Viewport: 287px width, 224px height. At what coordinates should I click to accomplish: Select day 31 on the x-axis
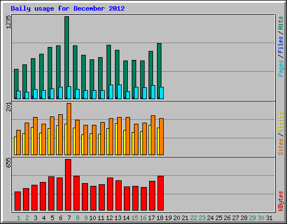point(269,218)
